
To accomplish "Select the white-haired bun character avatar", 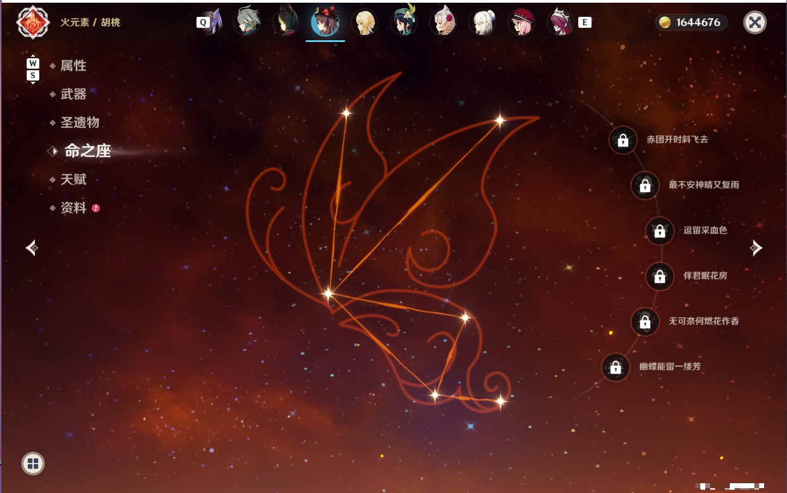I will (x=482, y=22).
